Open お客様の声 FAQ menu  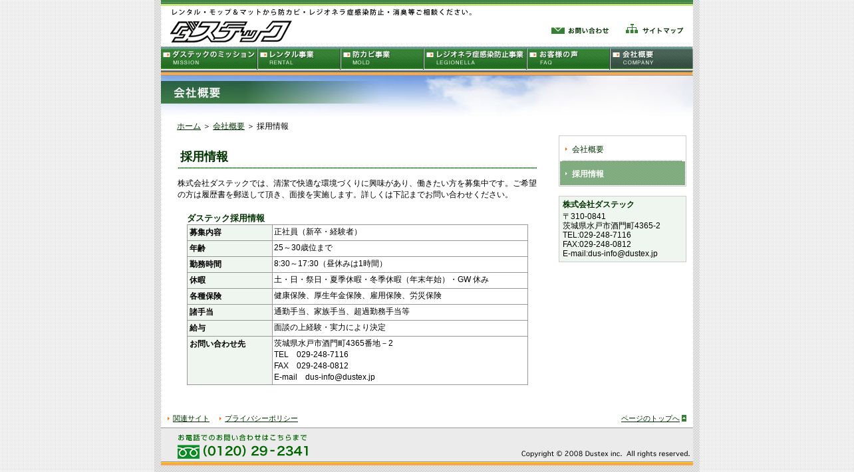pos(569,58)
